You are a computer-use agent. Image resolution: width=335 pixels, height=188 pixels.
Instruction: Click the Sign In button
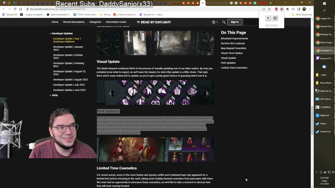(235, 22)
